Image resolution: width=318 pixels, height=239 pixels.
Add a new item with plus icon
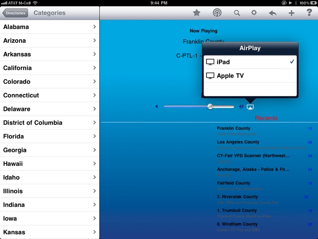click(x=291, y=13)
